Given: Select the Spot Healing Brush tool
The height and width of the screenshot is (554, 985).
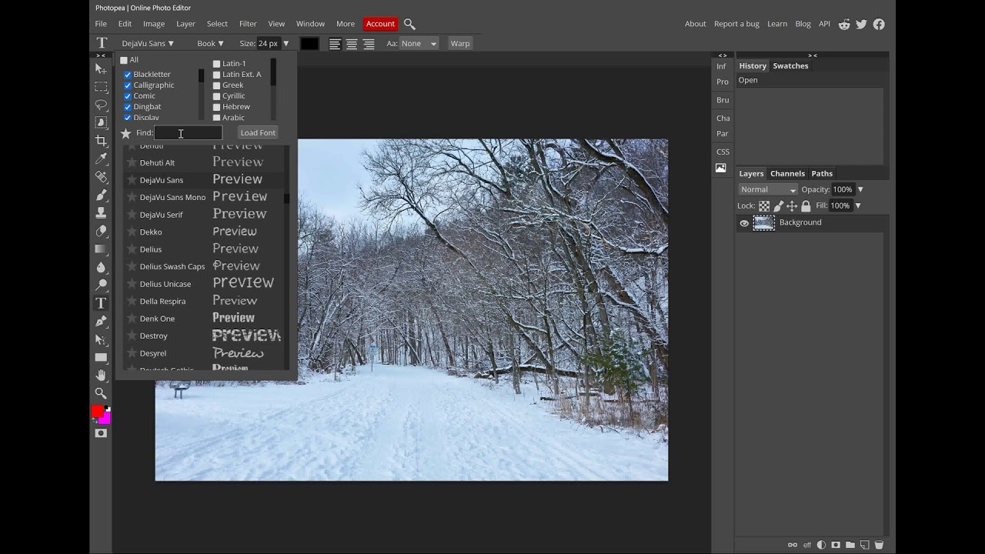Looking at the screenshot, I should [101, 177].
